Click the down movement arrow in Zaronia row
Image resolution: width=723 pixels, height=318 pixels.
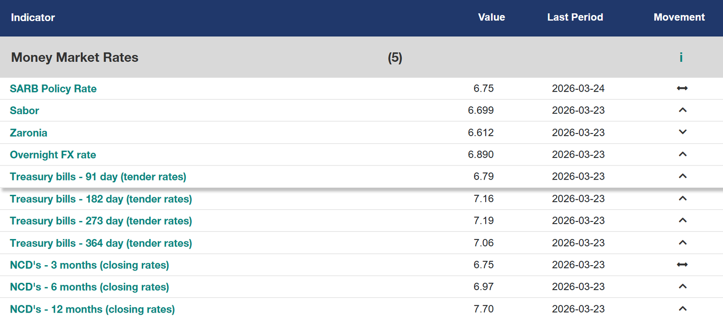click(x=682, y=132)
